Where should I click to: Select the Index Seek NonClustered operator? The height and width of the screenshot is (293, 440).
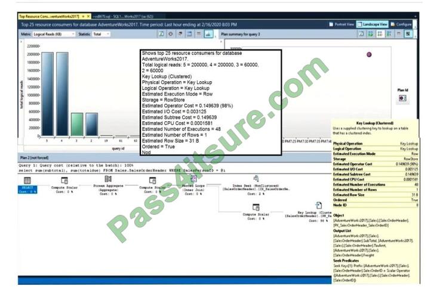pyautogui.click(x=256, y=186)
